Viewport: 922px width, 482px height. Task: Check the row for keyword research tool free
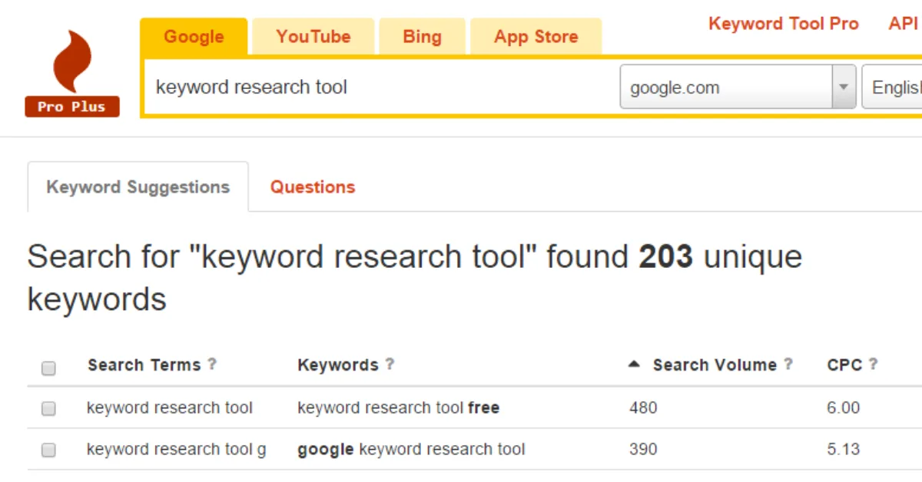48,408
